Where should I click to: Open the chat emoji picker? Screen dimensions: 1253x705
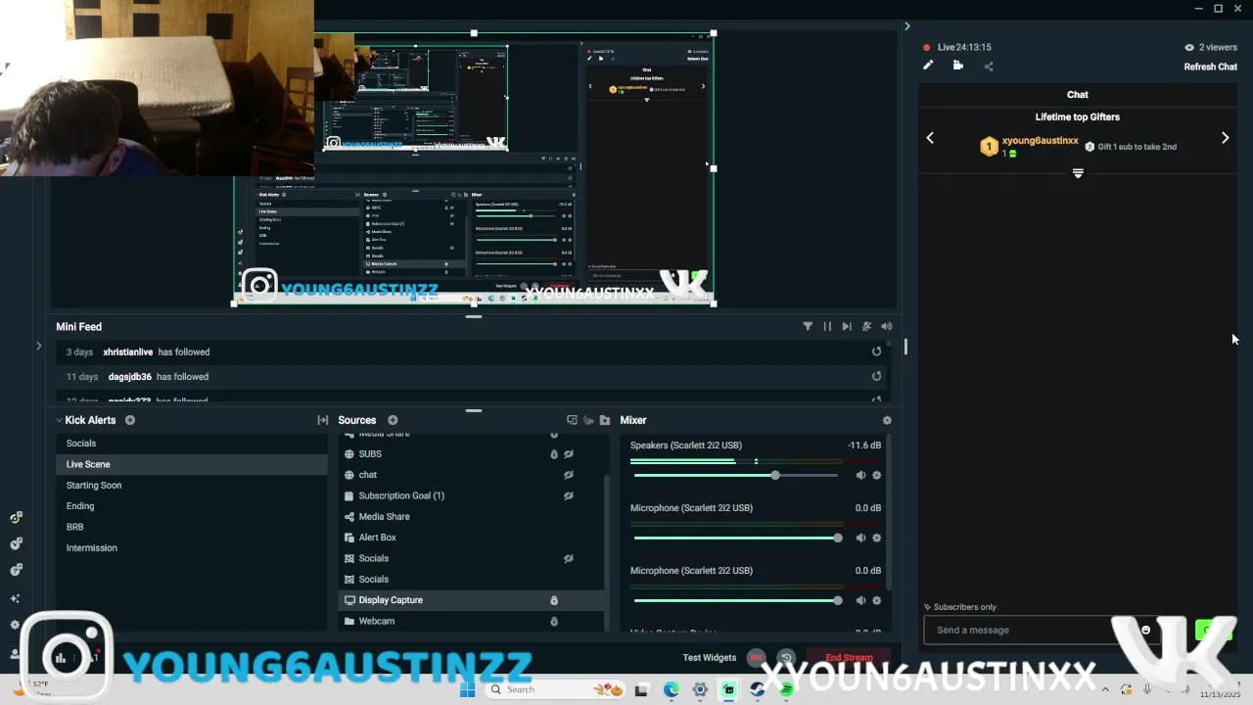tap(1145, 630)
